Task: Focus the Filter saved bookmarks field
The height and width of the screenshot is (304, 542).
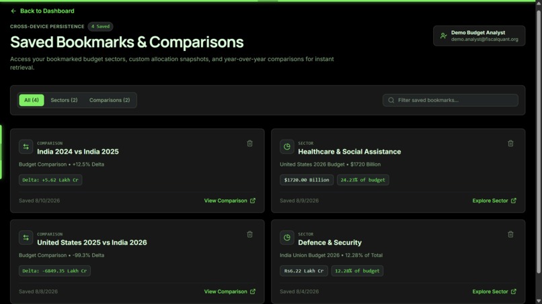Action: pyautogui.click(x=451, y=100)
